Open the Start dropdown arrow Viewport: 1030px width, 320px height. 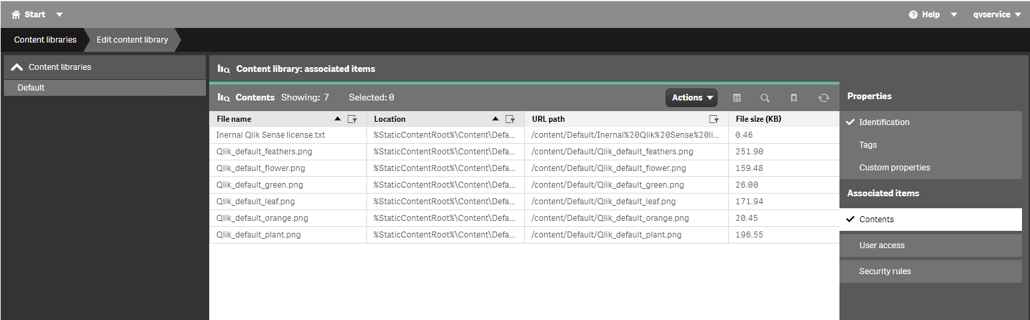(59, 15)
